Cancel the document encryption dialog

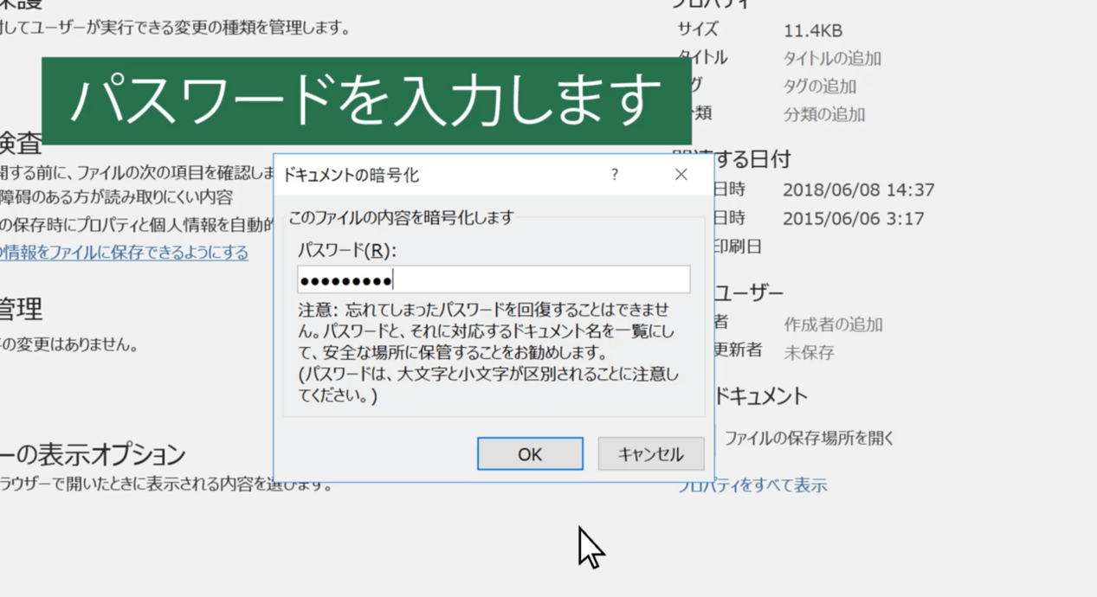point(650,453)
